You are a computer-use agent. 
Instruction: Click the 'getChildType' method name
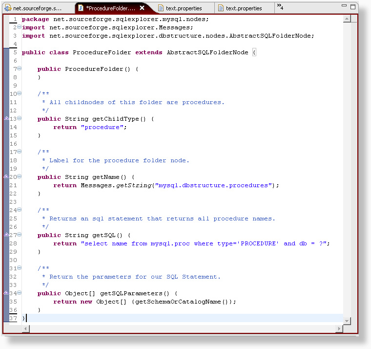point(116,119)
